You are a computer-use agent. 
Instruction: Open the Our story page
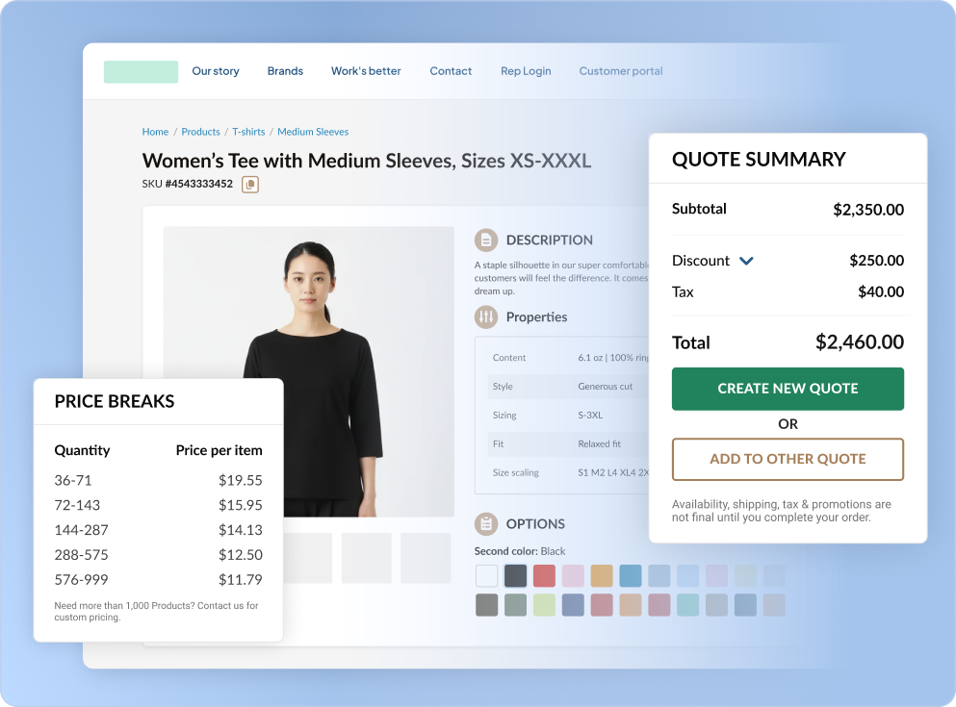(215, 70)
